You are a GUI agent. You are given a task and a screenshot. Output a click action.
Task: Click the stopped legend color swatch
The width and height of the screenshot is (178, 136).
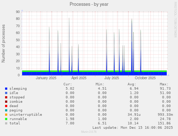[6, 97]
